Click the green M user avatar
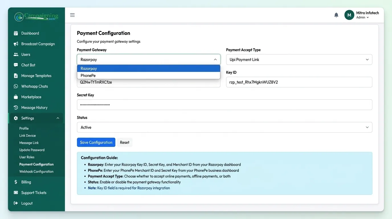This screenshot has width=392, height=219. click(349, 15)
